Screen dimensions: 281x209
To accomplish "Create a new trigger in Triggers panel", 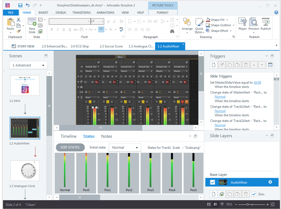I will coord(213,65).
